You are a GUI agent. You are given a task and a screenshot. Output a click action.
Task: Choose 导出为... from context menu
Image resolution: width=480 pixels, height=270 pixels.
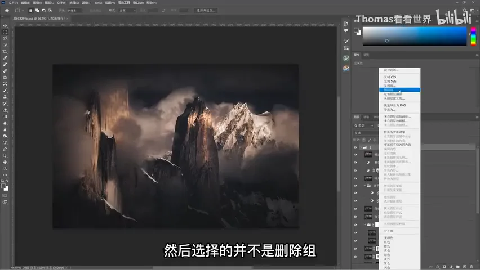pyautogui.click(x=390, y=110)
